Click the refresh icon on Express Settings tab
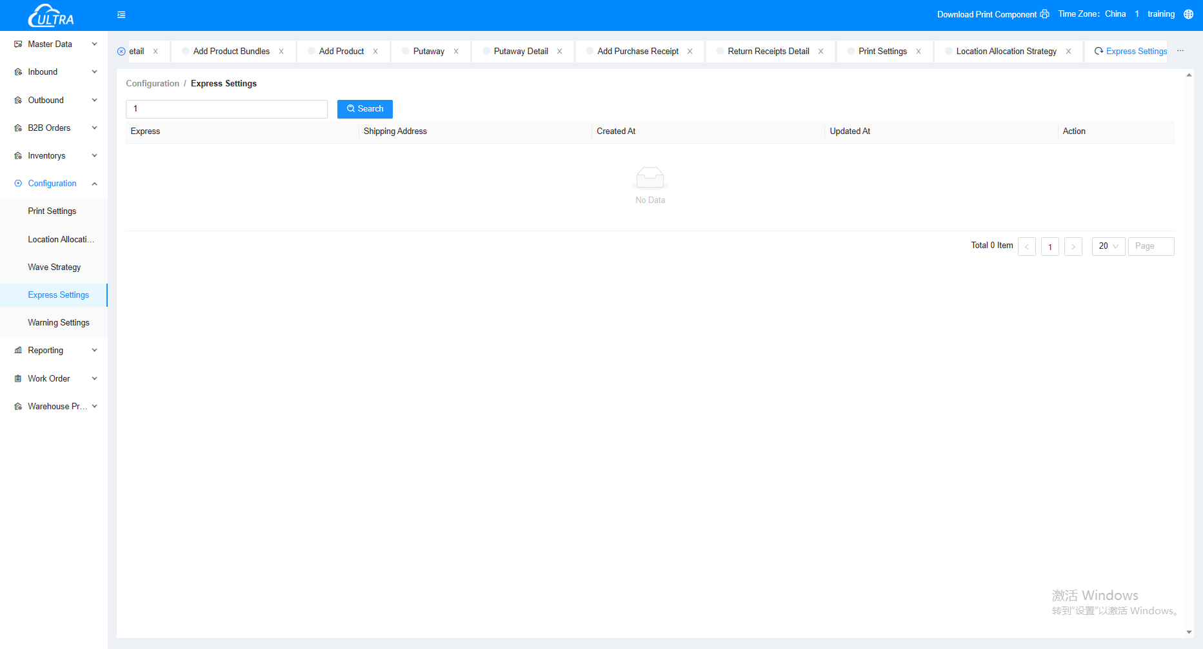The image size is (1203, 649). click(1099, 51)
